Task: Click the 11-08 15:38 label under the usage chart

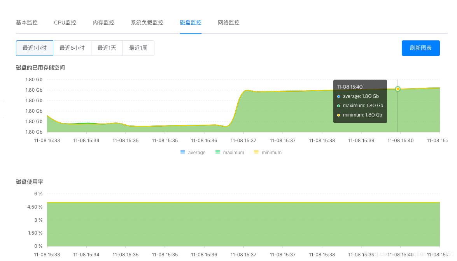Action: tap(322, 255)
